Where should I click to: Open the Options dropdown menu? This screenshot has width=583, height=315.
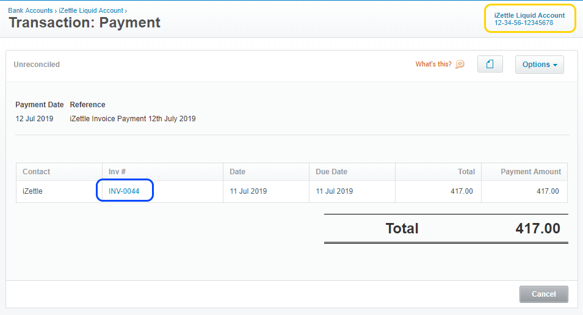click(x=540, y=65)
